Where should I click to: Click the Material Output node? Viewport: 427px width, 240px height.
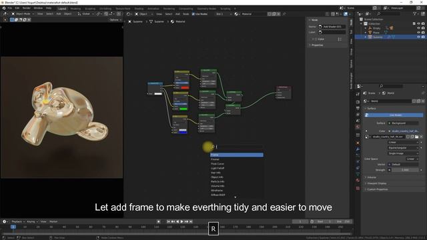[x=284, y=93]
